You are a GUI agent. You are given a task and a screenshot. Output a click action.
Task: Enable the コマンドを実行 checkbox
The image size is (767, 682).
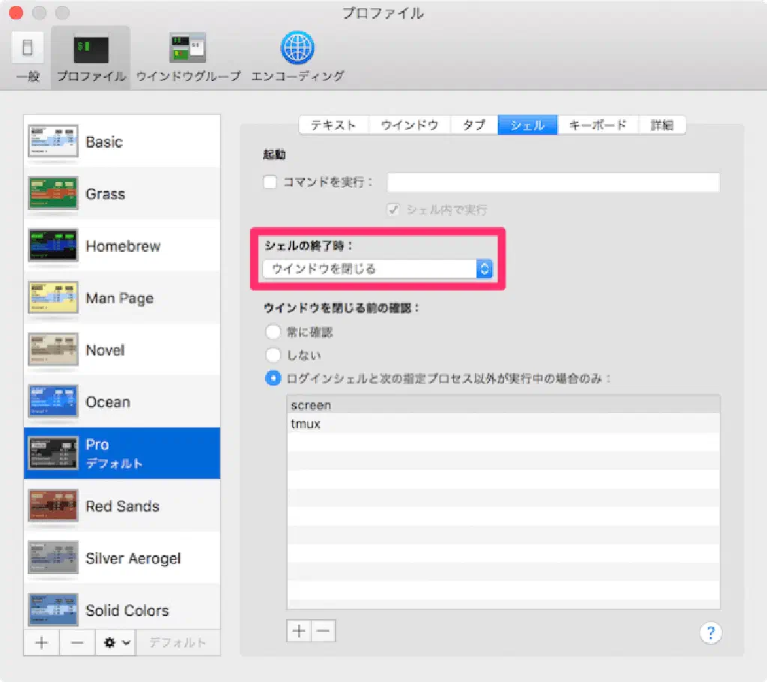click(x=270, y=182)
